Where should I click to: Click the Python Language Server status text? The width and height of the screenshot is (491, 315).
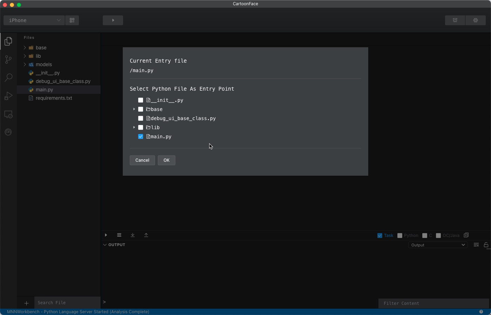(78, 312)
